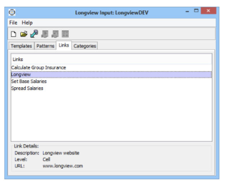This screenshot has height=184, width=231.
Task: Open the File menu
Action: [x=13, y=23]
